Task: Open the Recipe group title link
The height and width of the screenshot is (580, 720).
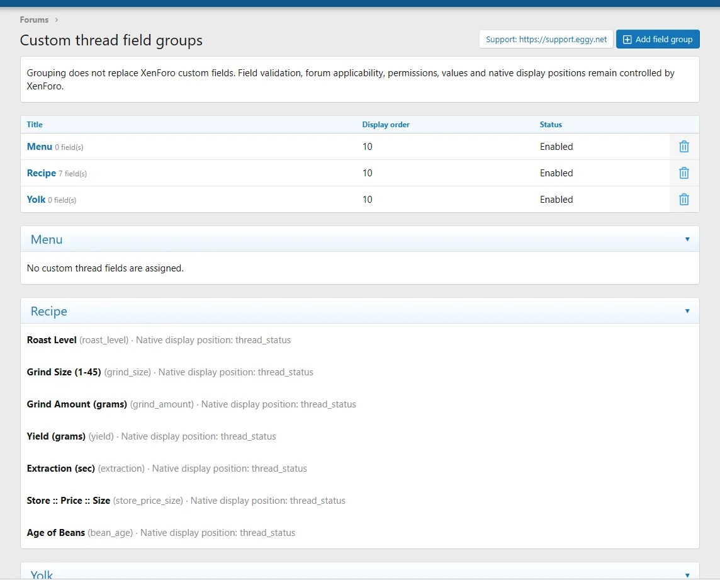Action: pos(42,173)
